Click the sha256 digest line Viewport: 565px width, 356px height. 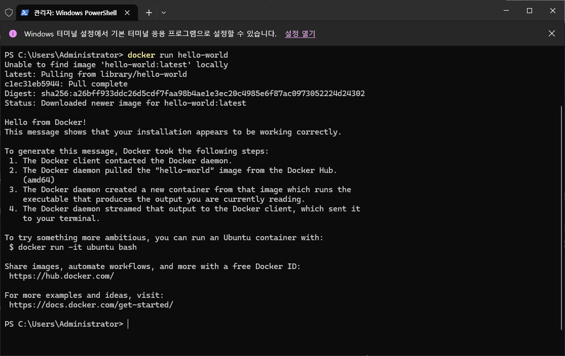click(184, 94)
